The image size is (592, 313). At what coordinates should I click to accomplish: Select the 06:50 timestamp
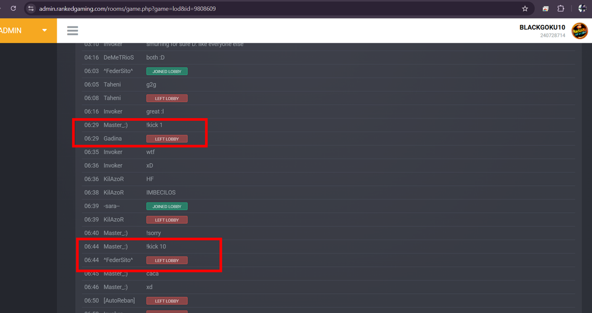point(91,300)
